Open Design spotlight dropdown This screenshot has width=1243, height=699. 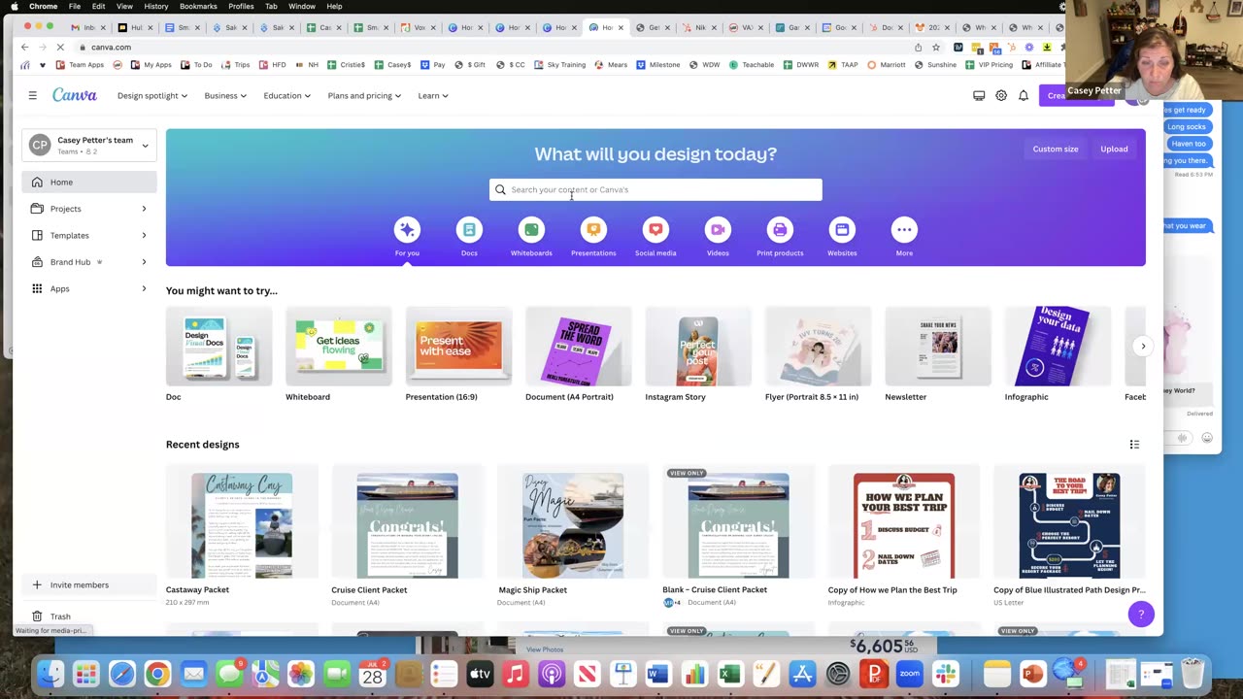coord(152,95)
